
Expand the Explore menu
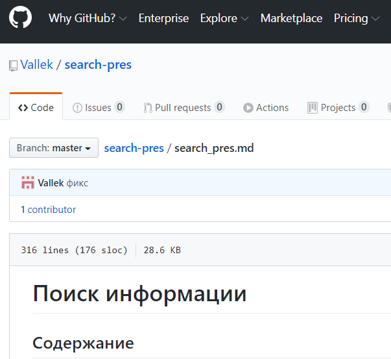(224, 18)
